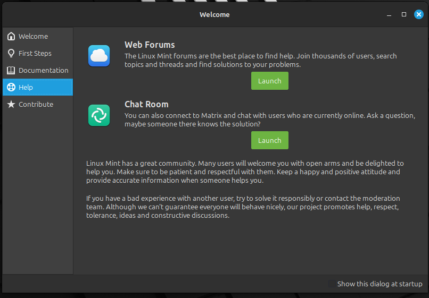
Task: Click the 'Show this dialog at startup' label
Action: coord(379,284)
